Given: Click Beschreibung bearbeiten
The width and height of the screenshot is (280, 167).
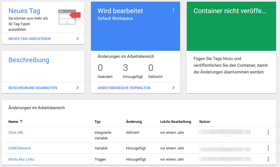Looking at the screenshot, I should pos(33,87).
